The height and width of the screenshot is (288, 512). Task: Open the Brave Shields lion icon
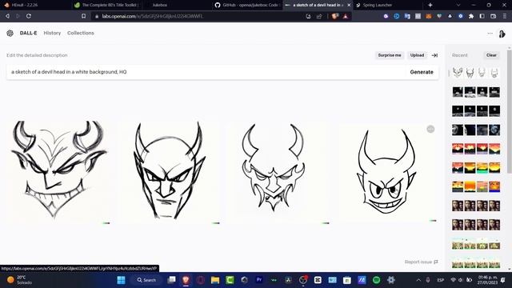click(x=334, y=16)
